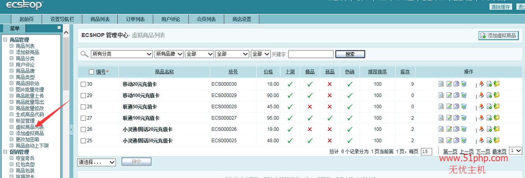Click the 清除缓存 button
Viewport: 525px width, 178px height.
[x=501, y=7]
